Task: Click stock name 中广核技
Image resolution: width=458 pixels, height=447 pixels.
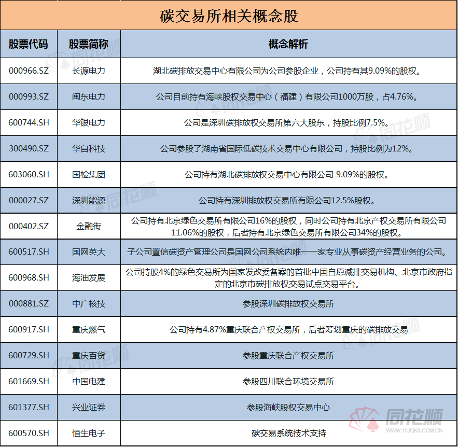Action: tap(89, 304)
